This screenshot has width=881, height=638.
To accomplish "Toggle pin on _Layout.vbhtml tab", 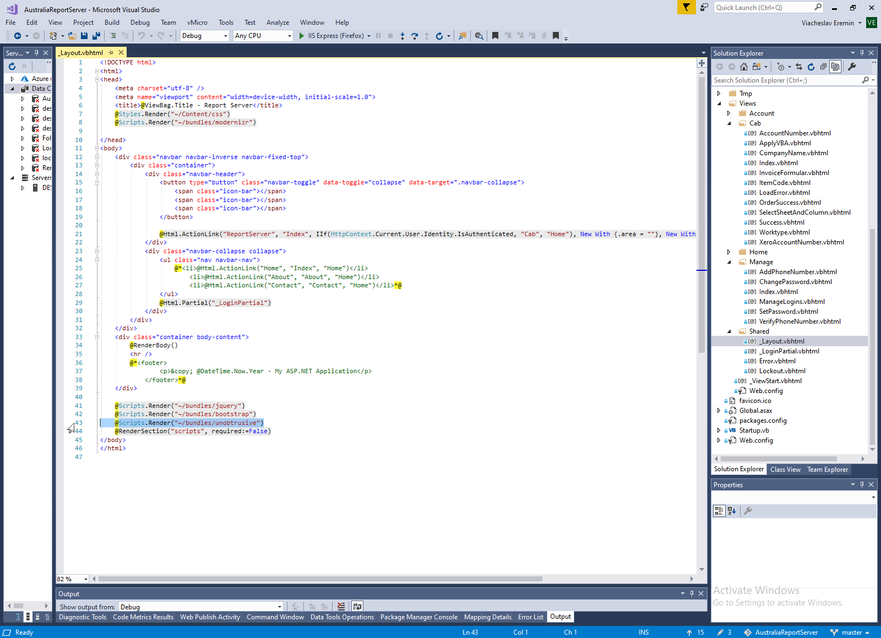I will click(111, 53).
